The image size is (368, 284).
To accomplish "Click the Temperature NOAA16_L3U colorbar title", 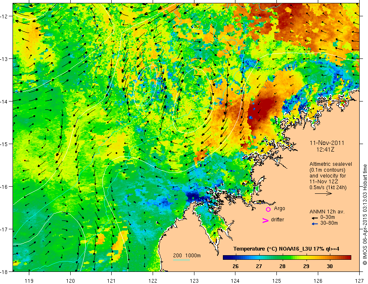I will [286, 249].
